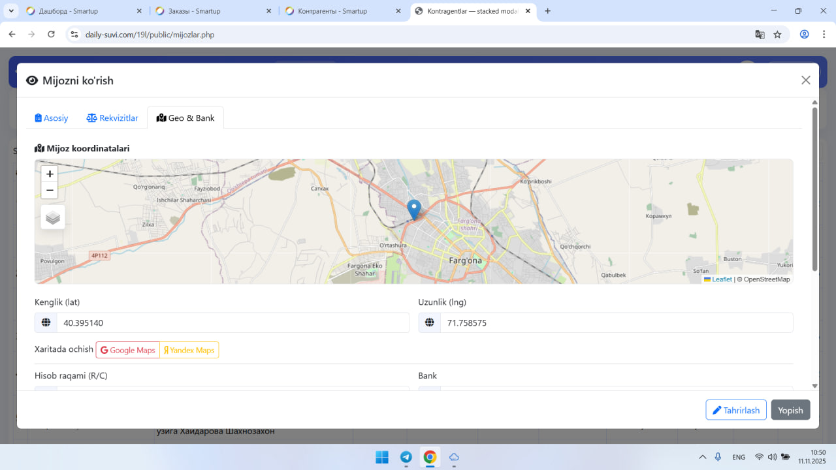Expand the Chrome tab search dropdown

(x=12, y=11)
